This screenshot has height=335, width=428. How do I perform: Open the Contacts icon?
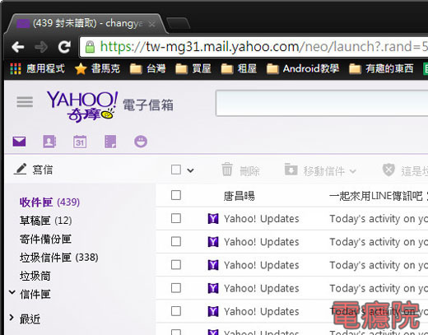[x=49, y=142]
